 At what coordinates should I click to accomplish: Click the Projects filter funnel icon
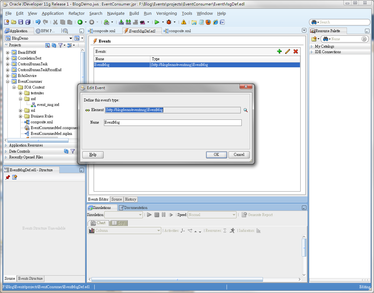point(60,45)
